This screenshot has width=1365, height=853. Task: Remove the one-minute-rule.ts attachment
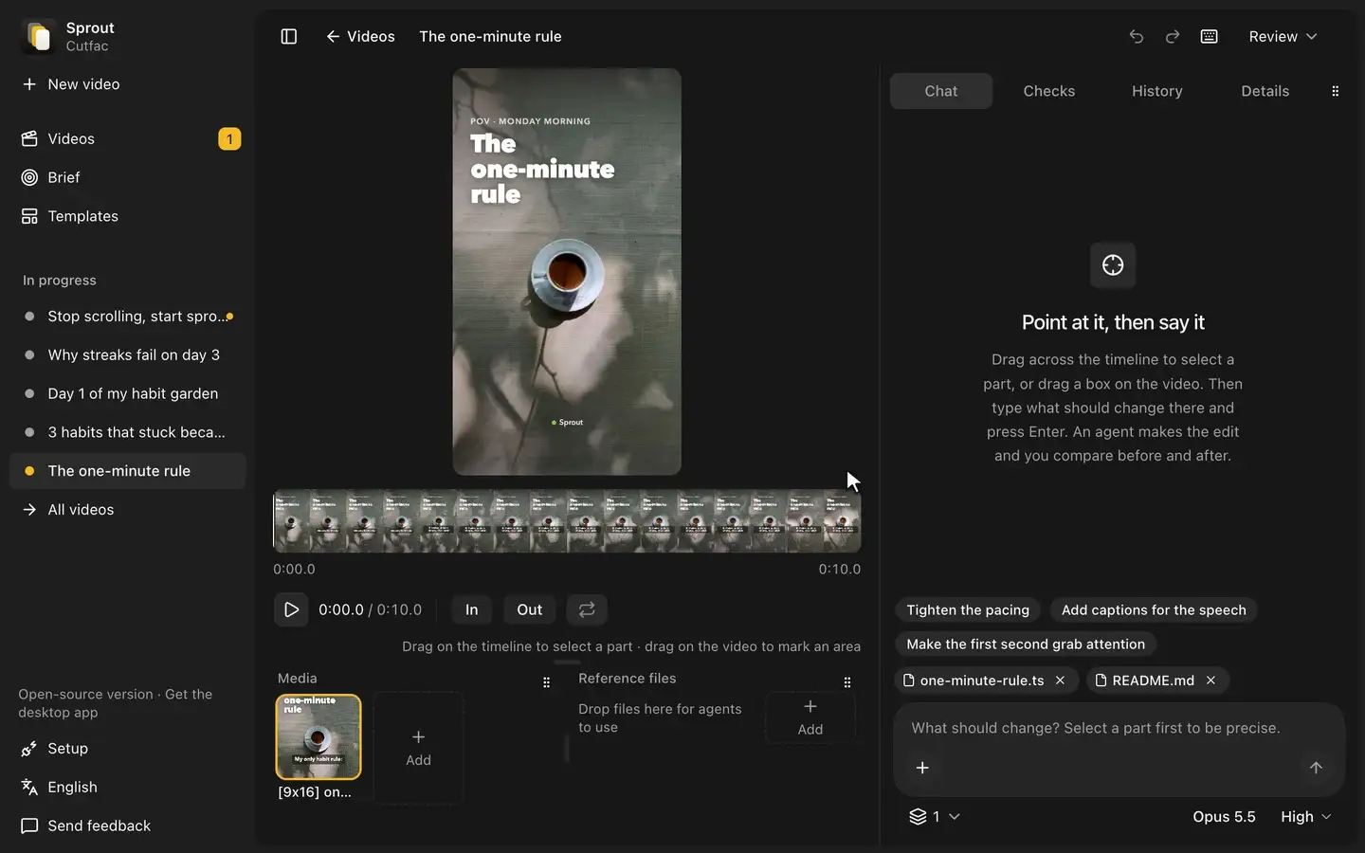[1061, 681]
